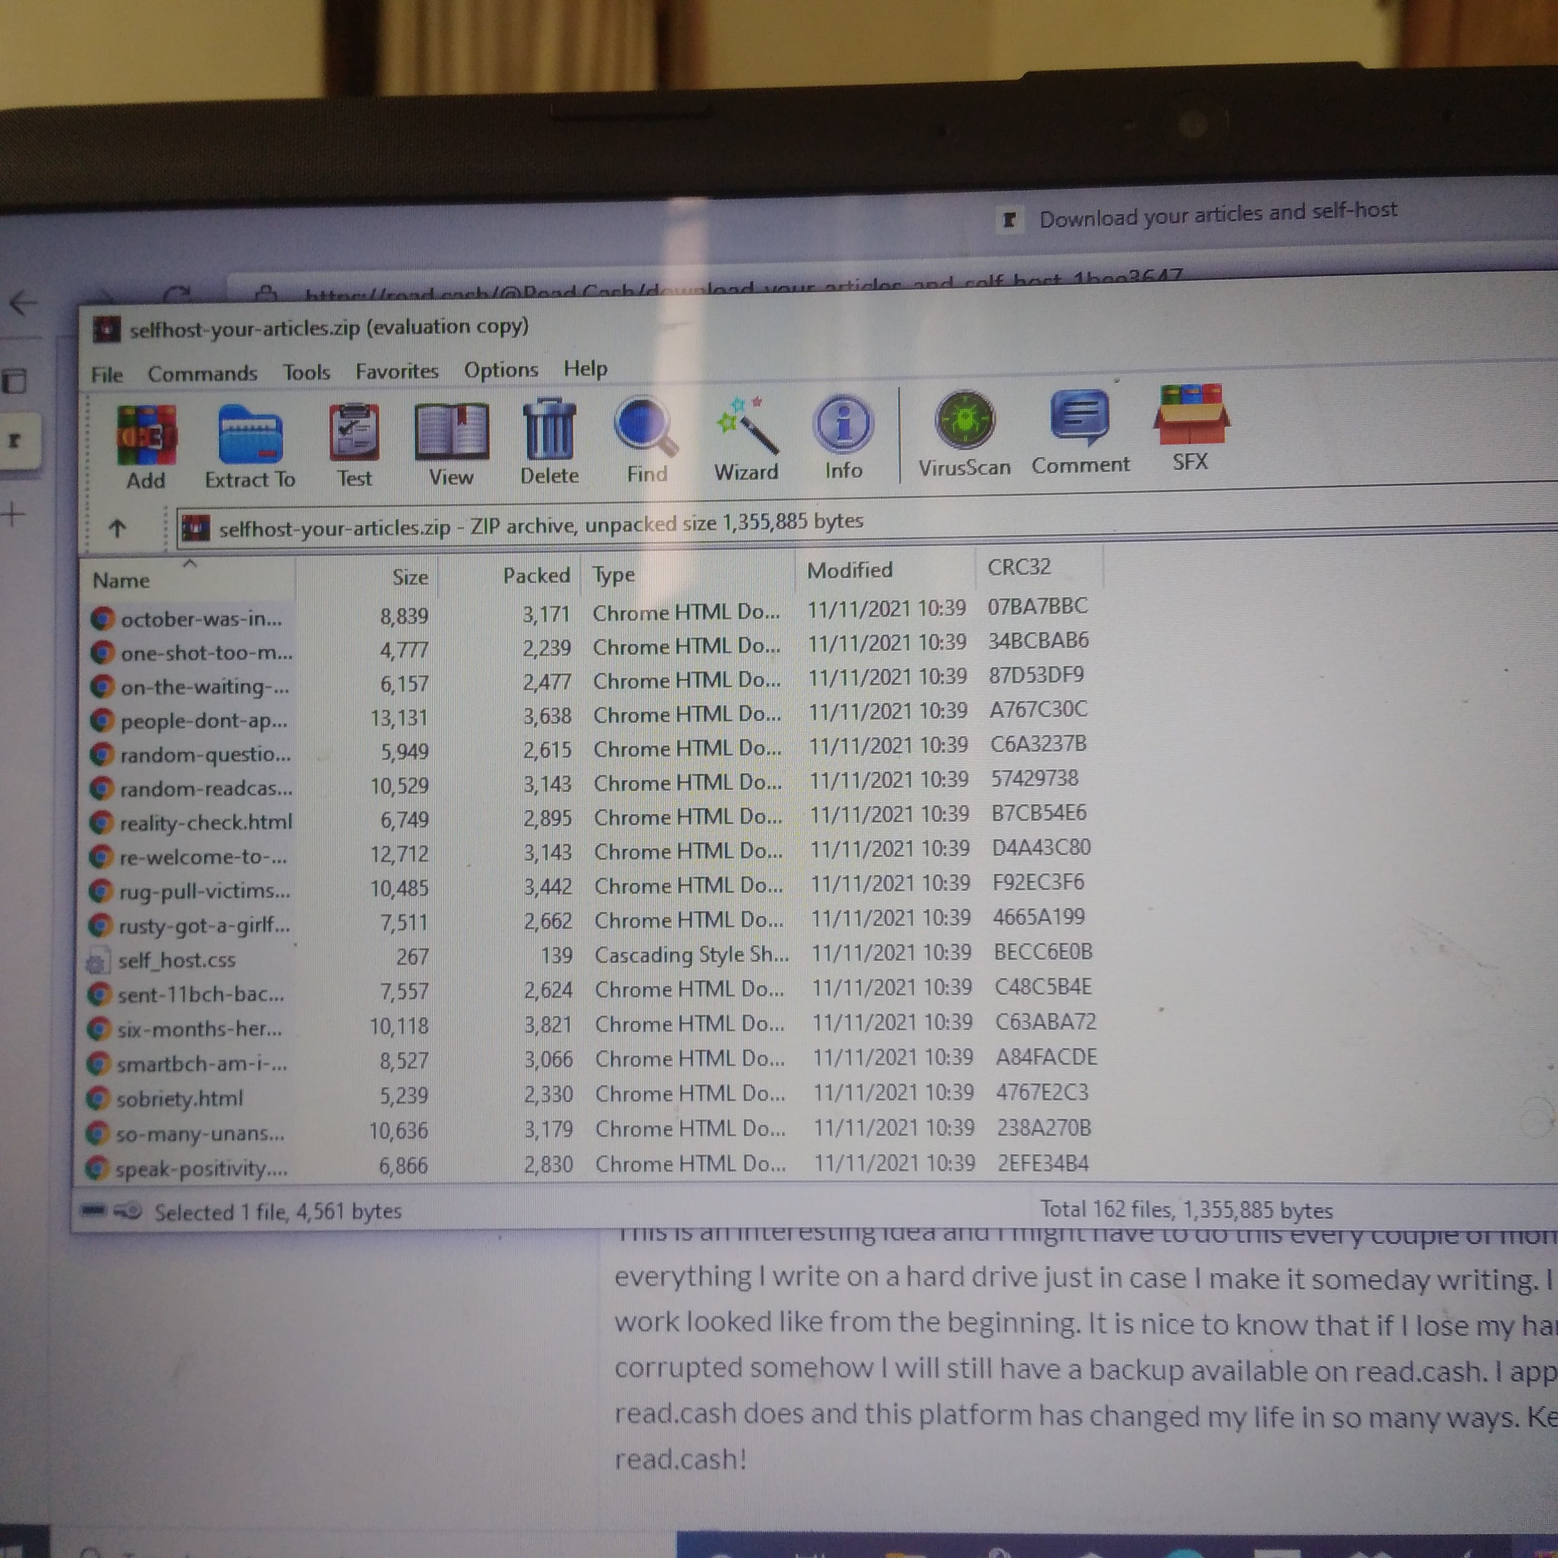This screenshot has width=1558, height=1558.
Task: Select the self_host.css file
Action: [177, 961]
